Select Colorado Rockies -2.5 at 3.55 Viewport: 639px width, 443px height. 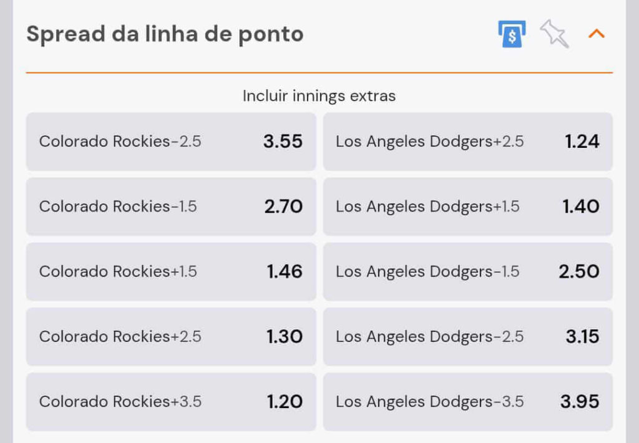pos(170,142)
